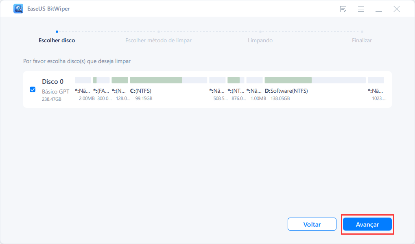This screenshot has width=415, height=244.
Task: Select the C:(NTFS) partition label
Action: pos(140,91)
